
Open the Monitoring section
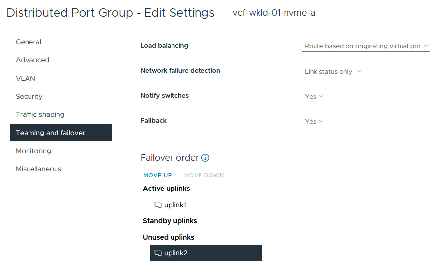click(x=33, y=151)
